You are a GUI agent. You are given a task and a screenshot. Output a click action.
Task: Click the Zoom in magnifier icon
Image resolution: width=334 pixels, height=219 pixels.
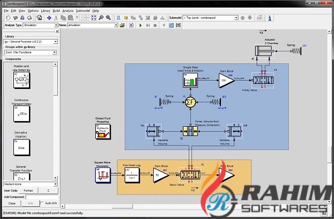click(x=108, y=18)
